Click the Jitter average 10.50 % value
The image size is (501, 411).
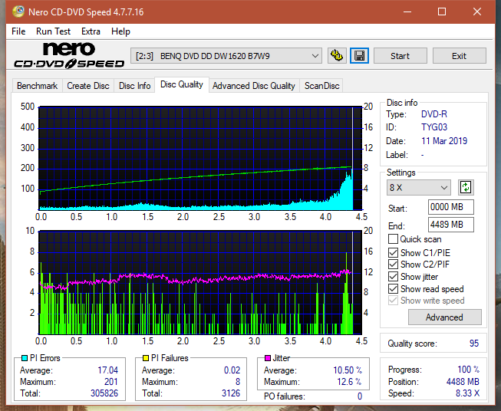[348, 370]
